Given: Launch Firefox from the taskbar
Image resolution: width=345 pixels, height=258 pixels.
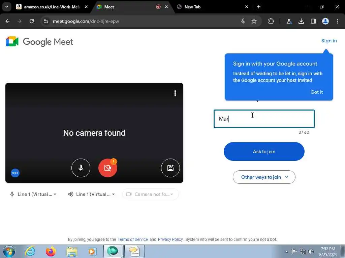Looking at the screenshot, I should [51, 251].
